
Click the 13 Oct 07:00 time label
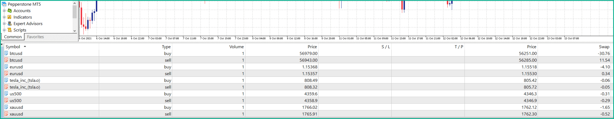tap(572, 38)
